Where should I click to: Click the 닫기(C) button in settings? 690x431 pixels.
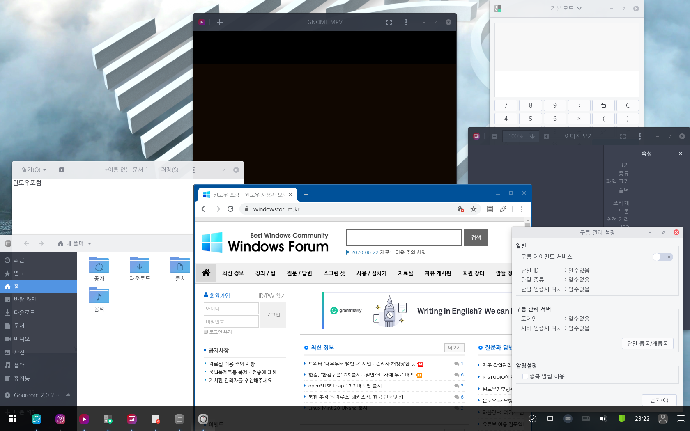pos(659,400)
